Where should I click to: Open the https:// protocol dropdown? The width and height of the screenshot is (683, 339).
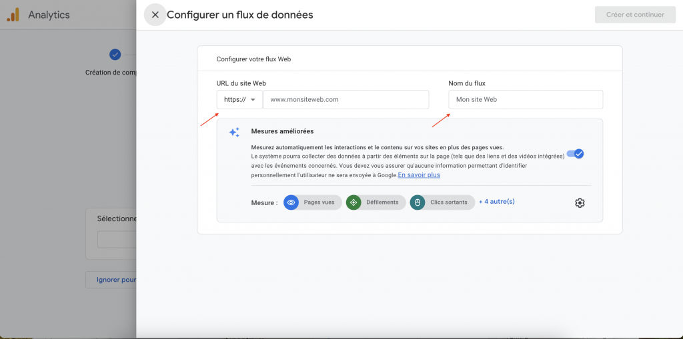pyautogui.click(x=239, y=100)
